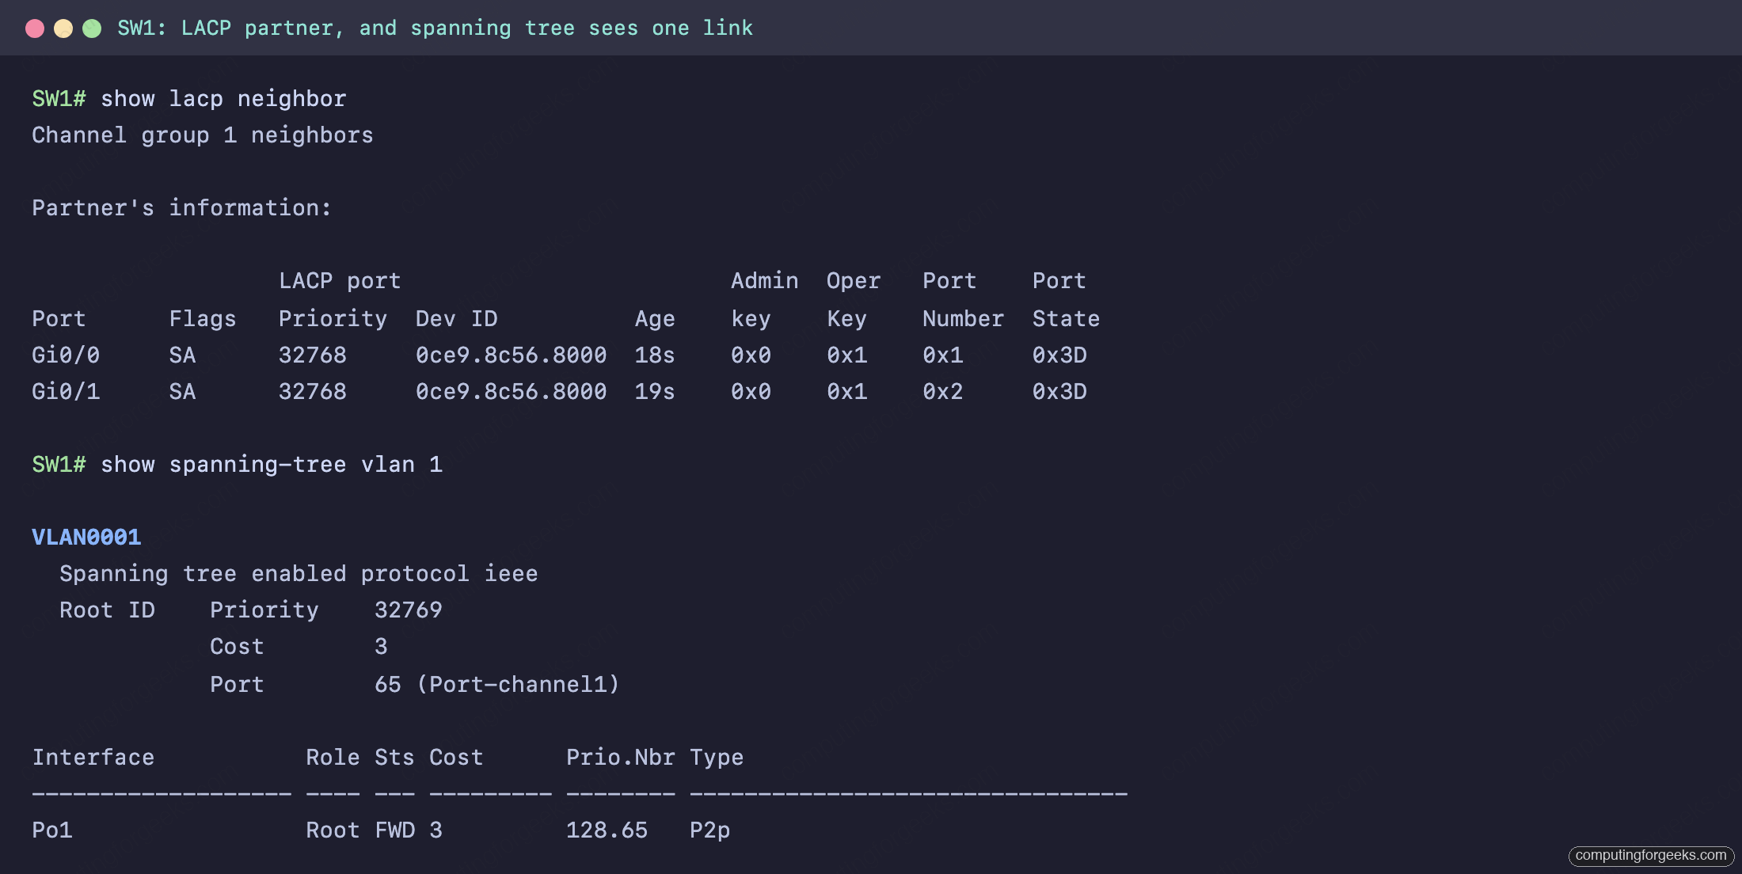Click Dev ID 0ce9.8c56.8000 in Gi0/1 row

(x=512, y=392)
